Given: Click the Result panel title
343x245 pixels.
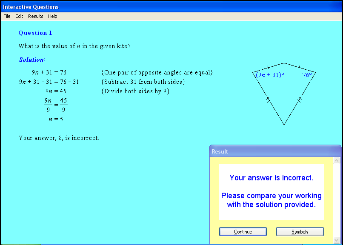Looking at the screenshot, I should 220,151.
